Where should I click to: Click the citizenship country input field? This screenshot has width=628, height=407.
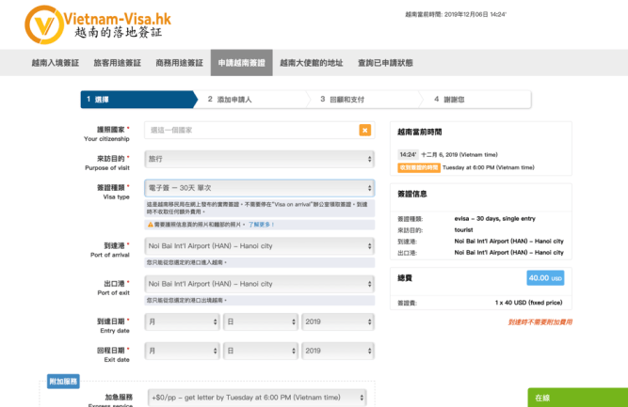[x=250, y=131]
